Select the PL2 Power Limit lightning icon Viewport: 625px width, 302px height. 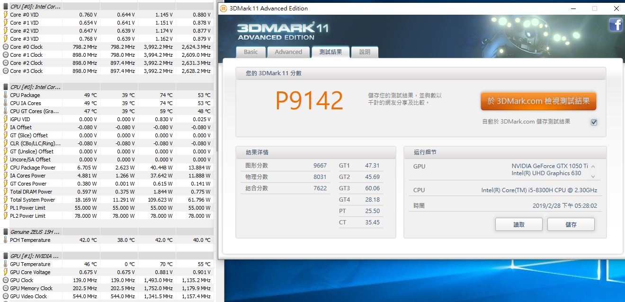[x=5, y=216]
